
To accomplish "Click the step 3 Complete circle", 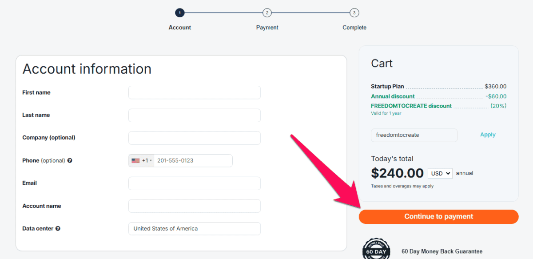I will [354, 13].
